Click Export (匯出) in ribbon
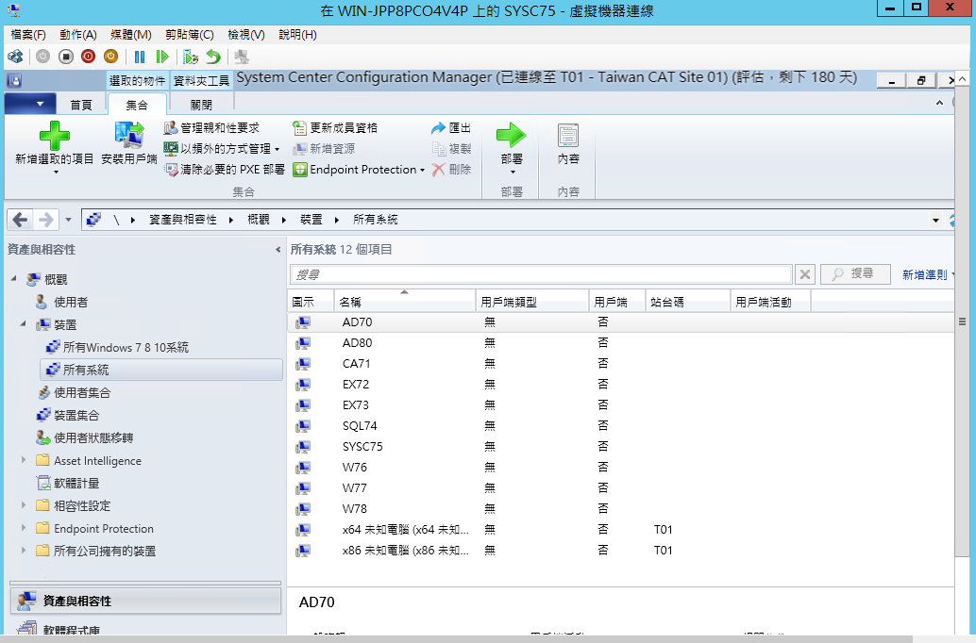This screenshot has width=976, height=643. (451, 127)
